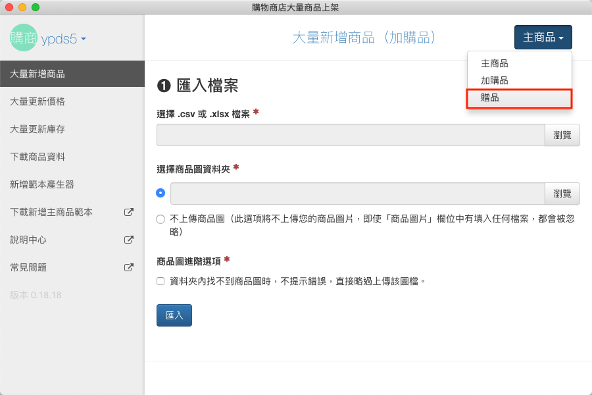
Task: Select 大量新增商品 in the sidebar
Action: pos(72,74)
